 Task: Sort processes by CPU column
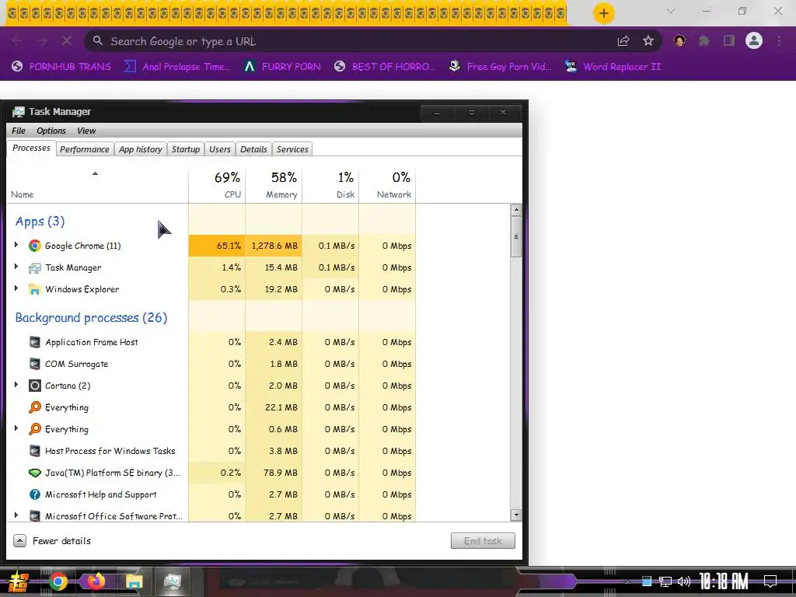(217, 185)
